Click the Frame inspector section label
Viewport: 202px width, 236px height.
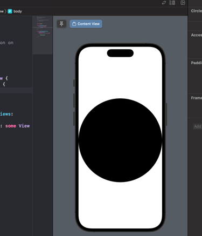click(x=197, y=98)
